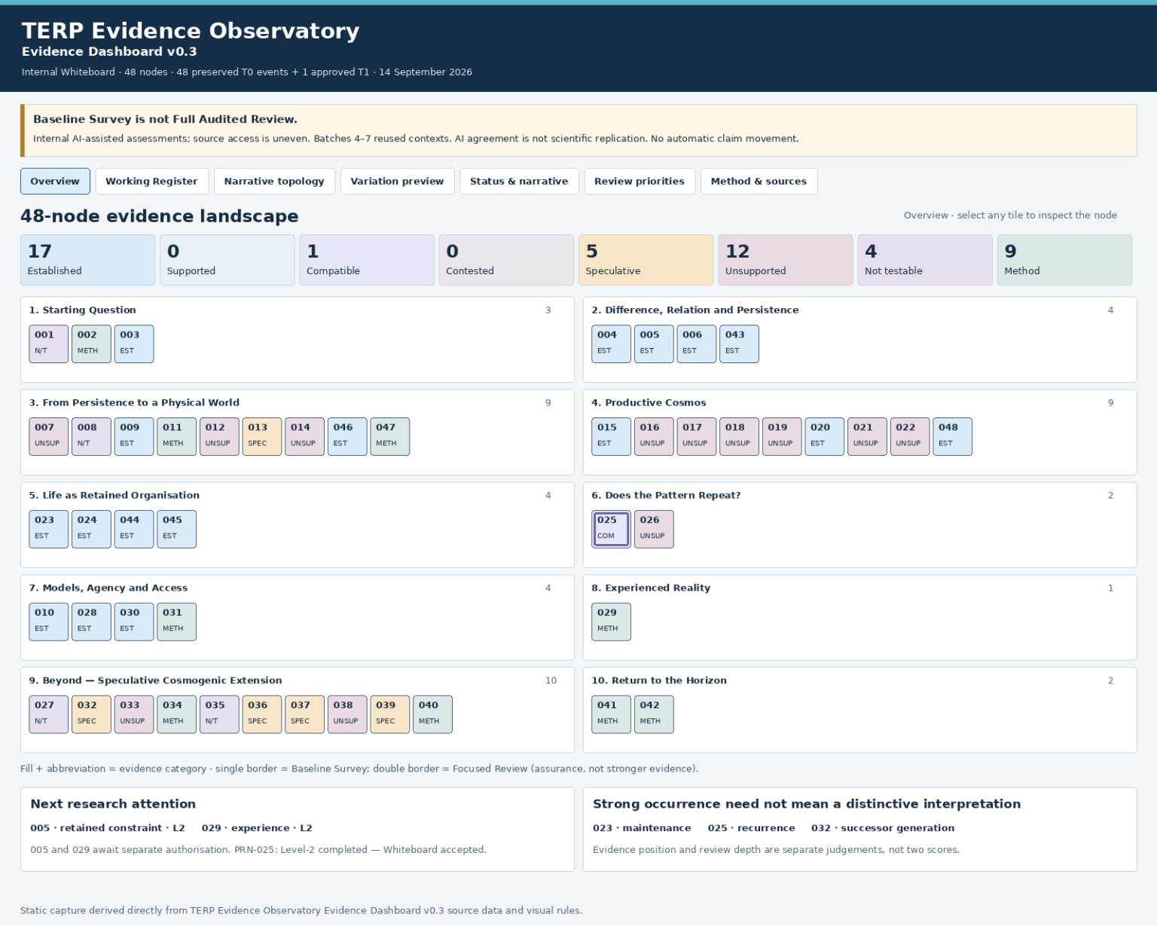This screenshot has width=1157, height=926.
Task: Select node tile 003 EST
Action: (x=134, y=344)
